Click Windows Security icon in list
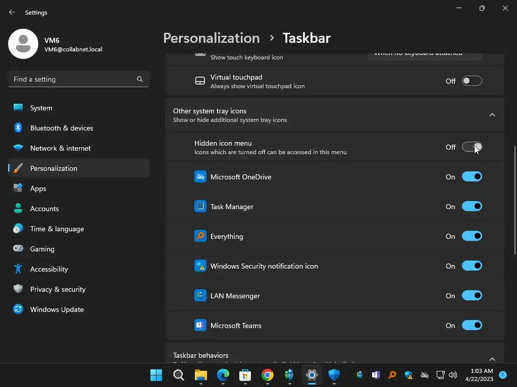 (x=200, y=266)
